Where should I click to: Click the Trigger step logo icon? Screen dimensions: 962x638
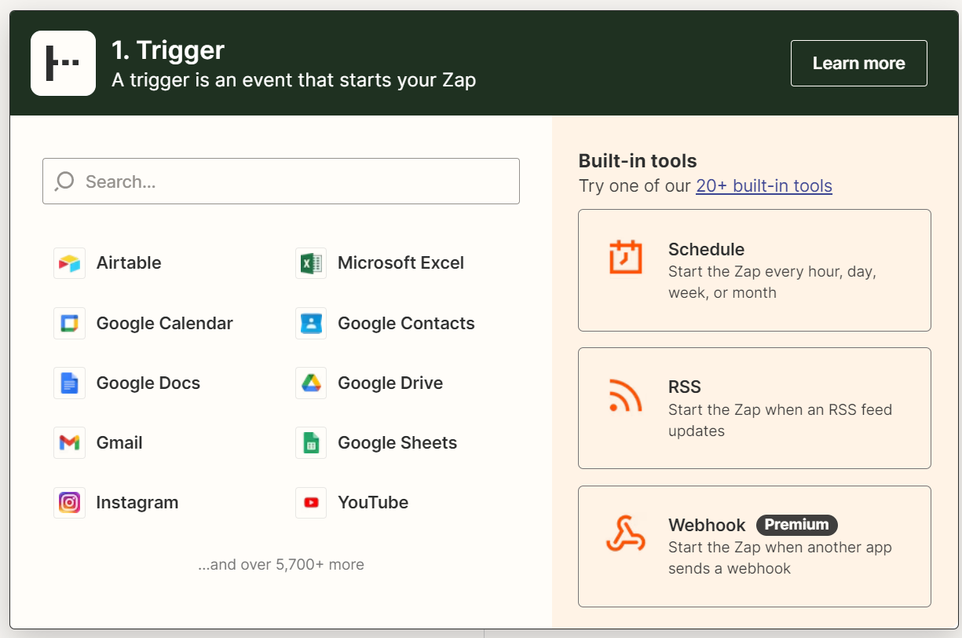(63, 63)
